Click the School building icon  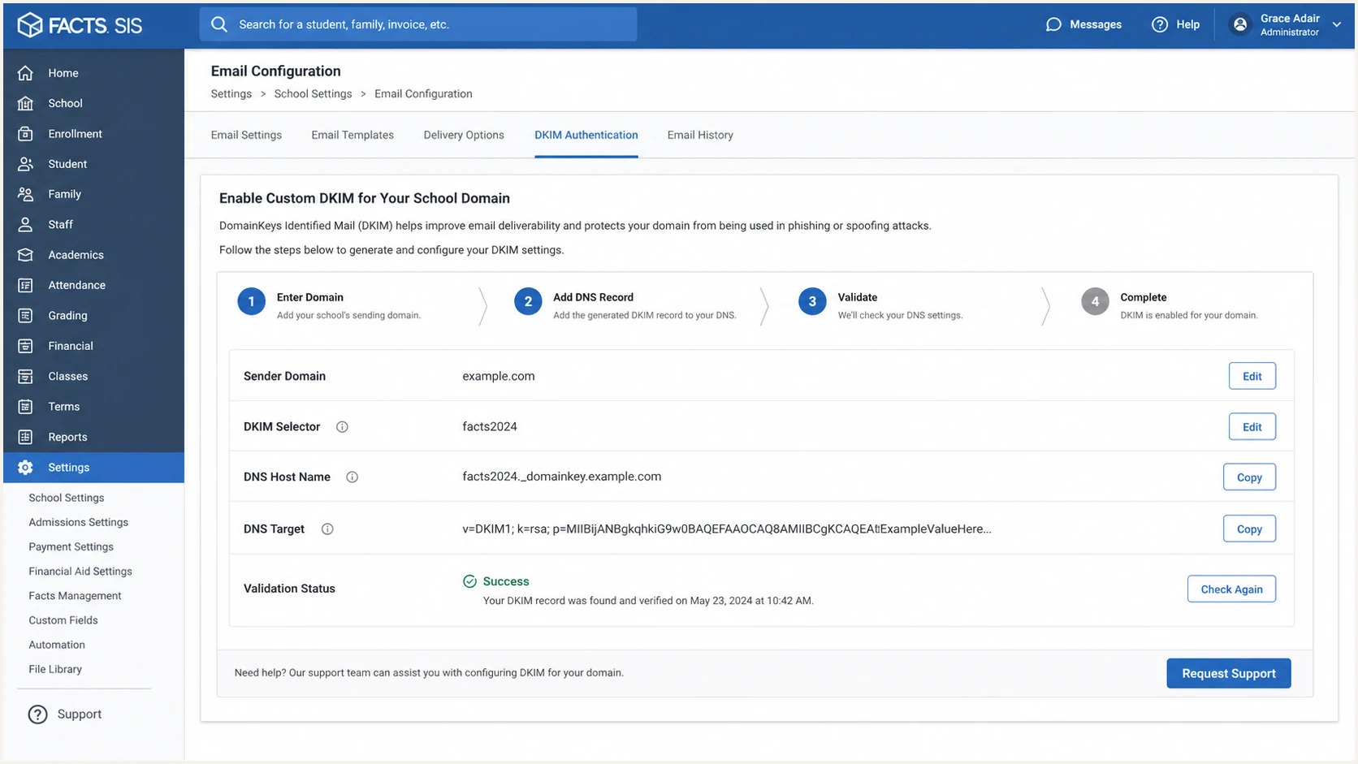pos(26,103)
